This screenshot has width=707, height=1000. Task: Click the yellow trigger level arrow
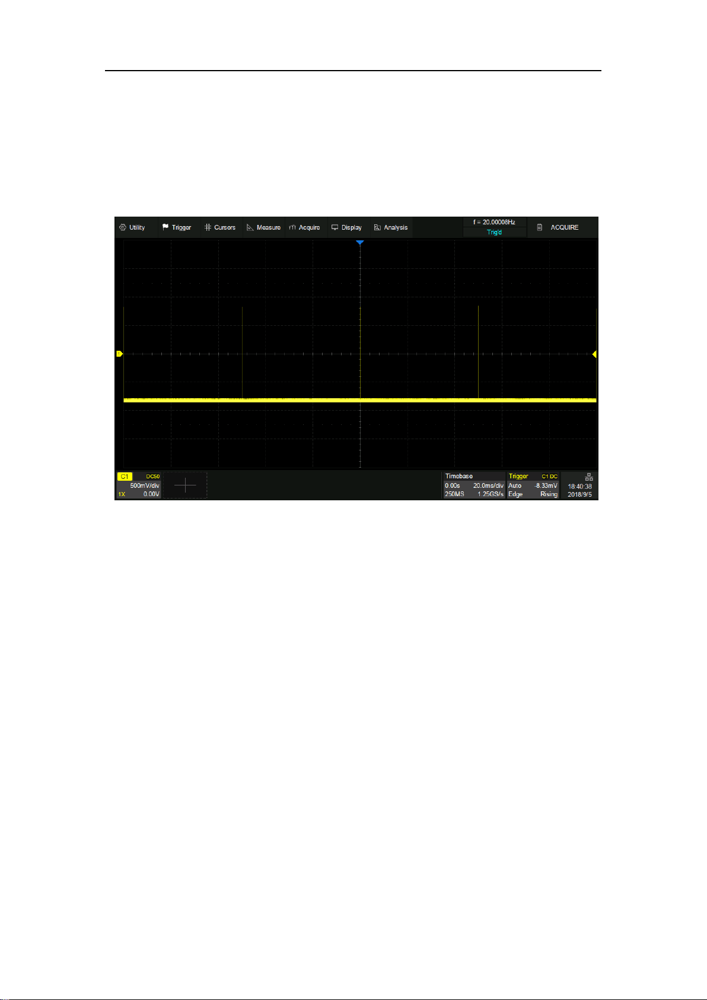coord(594,354)
